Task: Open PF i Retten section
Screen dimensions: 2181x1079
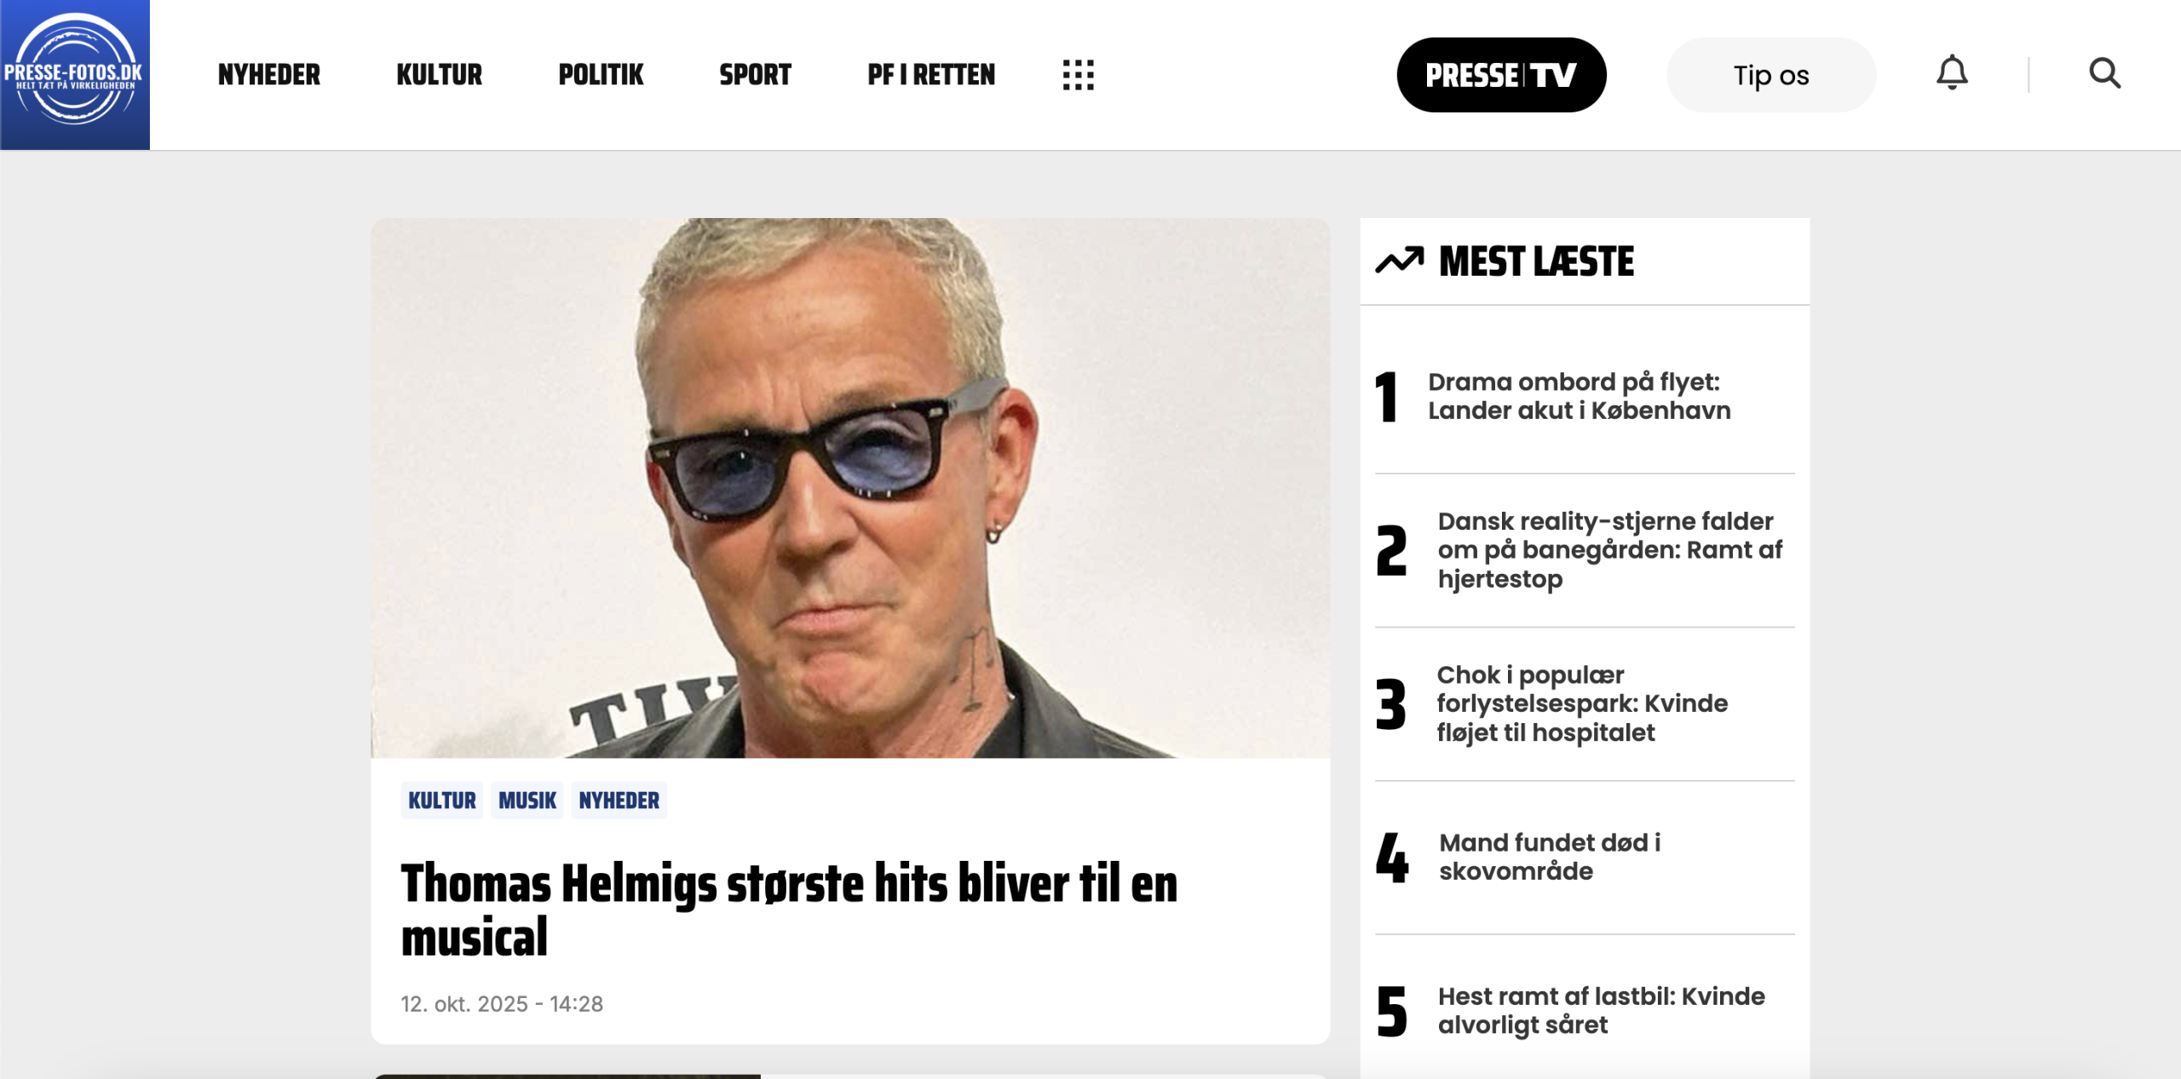Action: click(931, 75)
